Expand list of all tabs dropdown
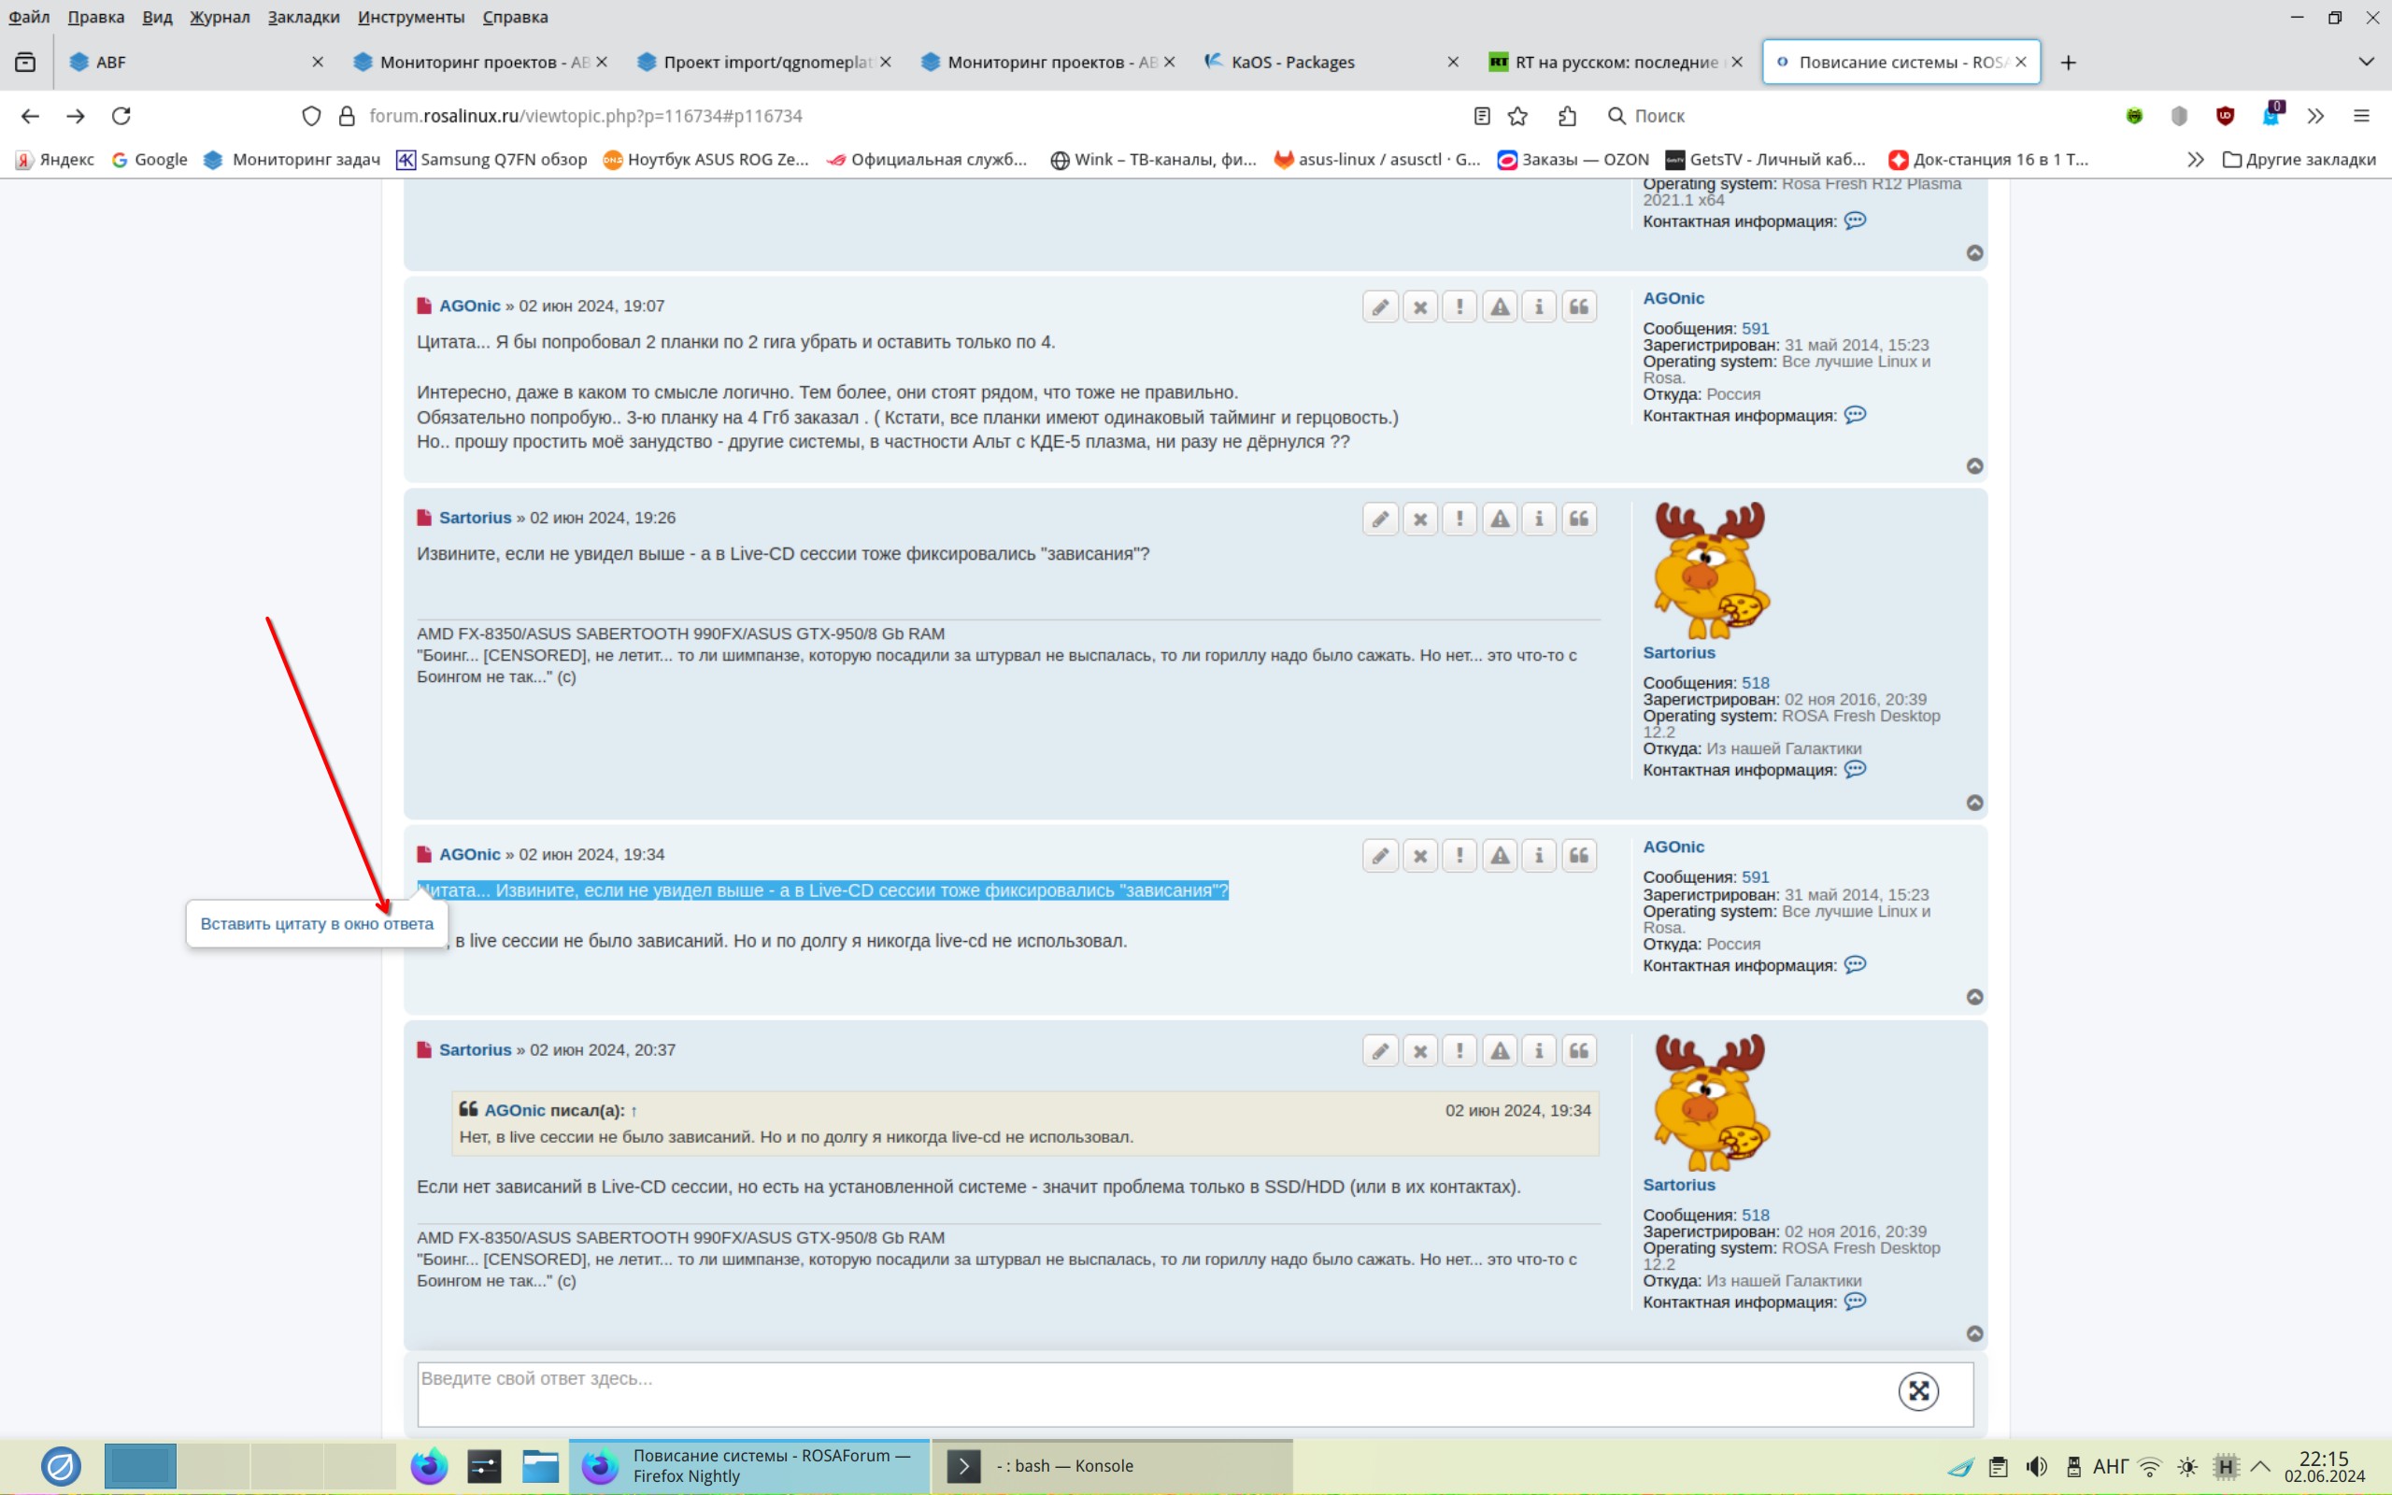The height and width of the screenshot is (1495, 2392). coord(2365,62)
